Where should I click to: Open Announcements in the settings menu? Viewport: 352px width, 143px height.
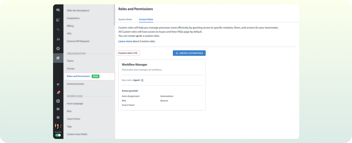[x=75, y=84]
